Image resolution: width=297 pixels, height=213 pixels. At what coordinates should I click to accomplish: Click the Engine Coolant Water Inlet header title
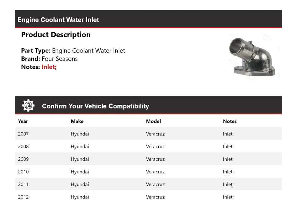(58, 20)
